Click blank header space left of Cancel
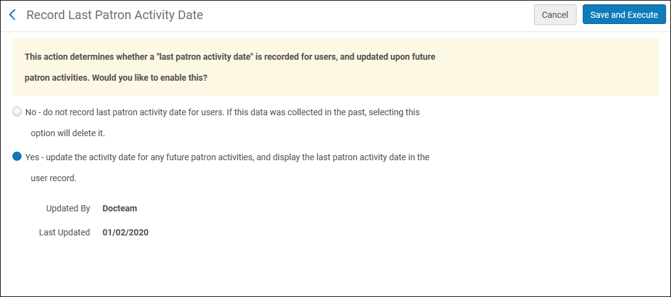The image size is (671, 297). [x=370, y=15]
